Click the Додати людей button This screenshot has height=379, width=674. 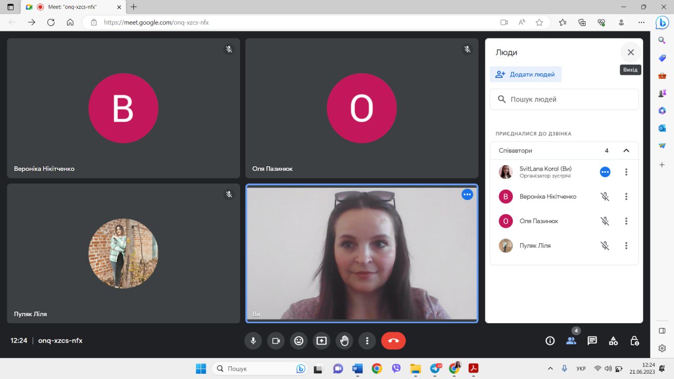pos(526,74)
